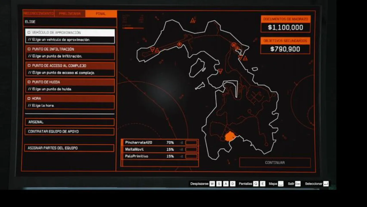367x207 pixels.
Task: Click the S key icon in the controls bar
Action: click(219, 184)
